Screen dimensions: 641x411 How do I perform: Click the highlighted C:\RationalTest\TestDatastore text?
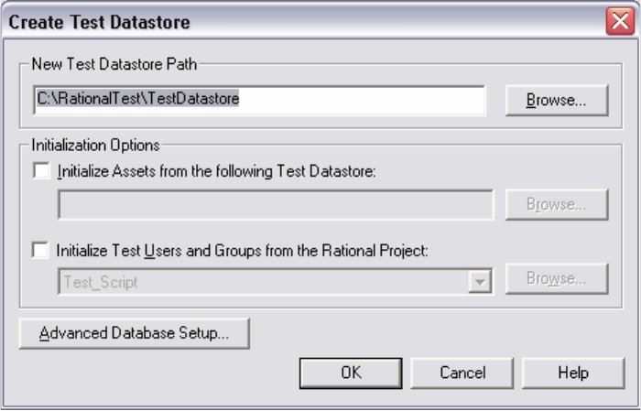click(138, 99)
